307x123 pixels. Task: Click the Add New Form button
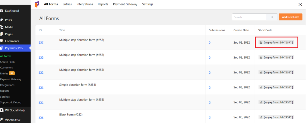[291, 17]
